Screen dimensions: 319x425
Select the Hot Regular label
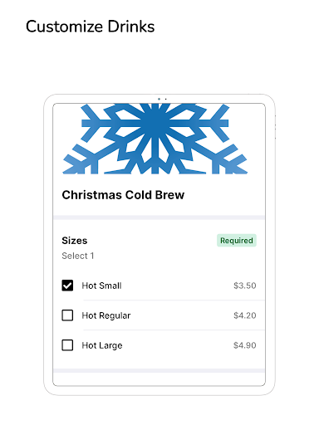click(x=106, y=315)
